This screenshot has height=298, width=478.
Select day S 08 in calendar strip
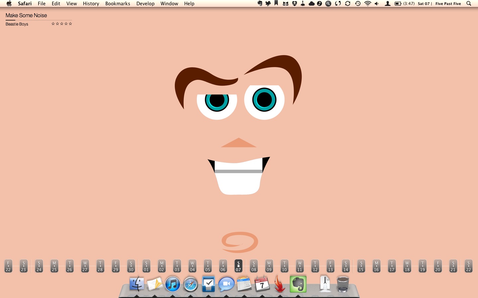(254, 266)
